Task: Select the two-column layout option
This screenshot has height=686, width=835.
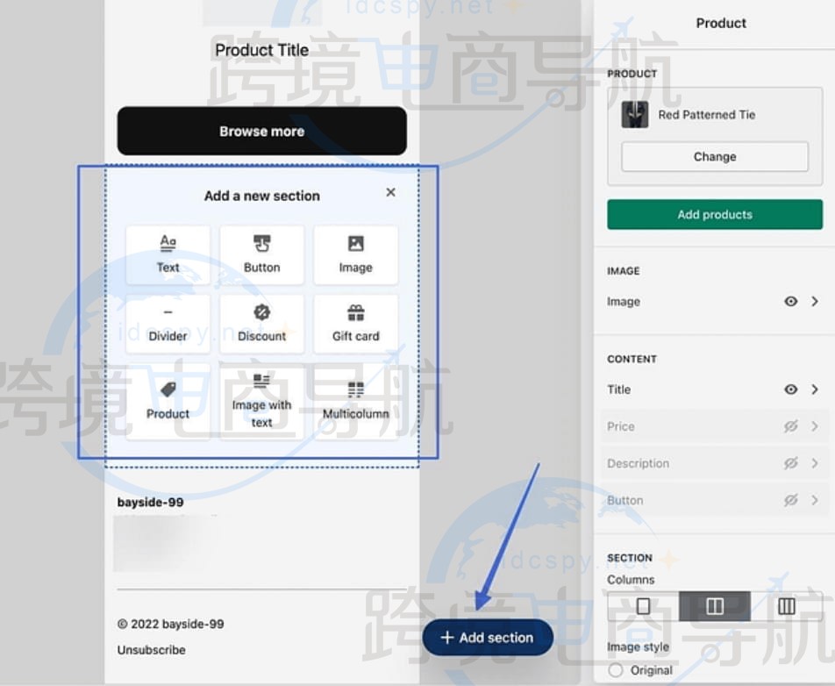Action: click(x=715, y=606)
